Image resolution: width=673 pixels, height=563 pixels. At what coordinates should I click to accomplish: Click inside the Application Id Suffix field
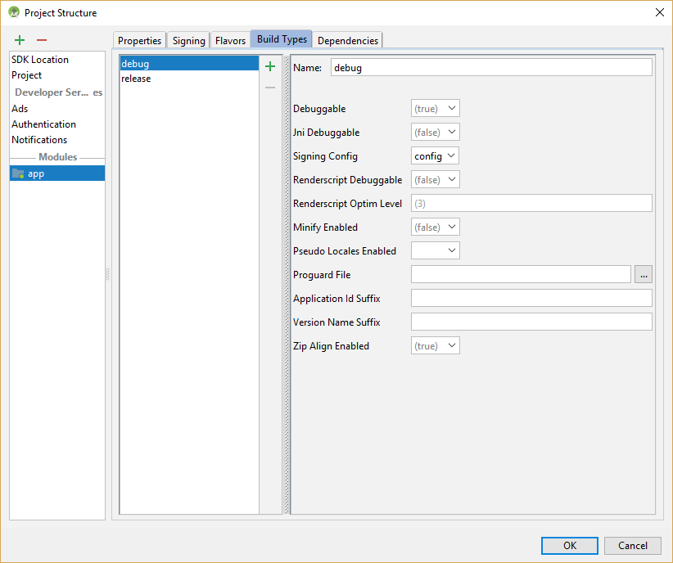(531, 298)
